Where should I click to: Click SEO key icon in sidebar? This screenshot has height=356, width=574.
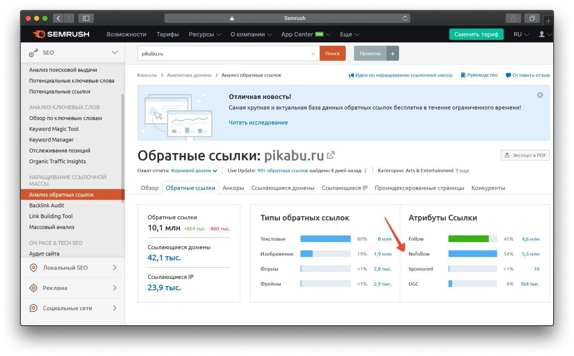pyautogui.click(x=33, y=53)
